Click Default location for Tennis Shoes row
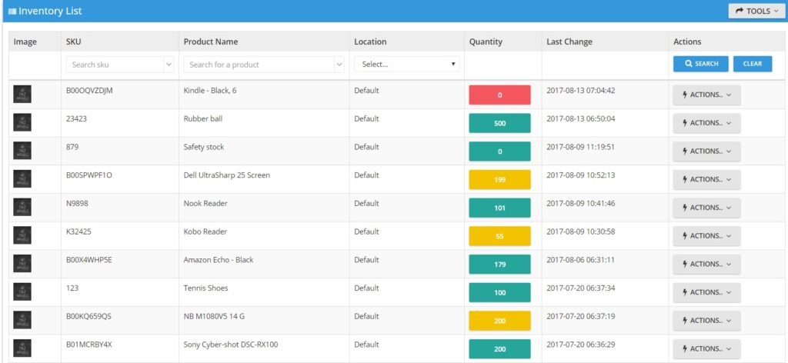This screenshot has height=363, width=788. click(366, 288)
